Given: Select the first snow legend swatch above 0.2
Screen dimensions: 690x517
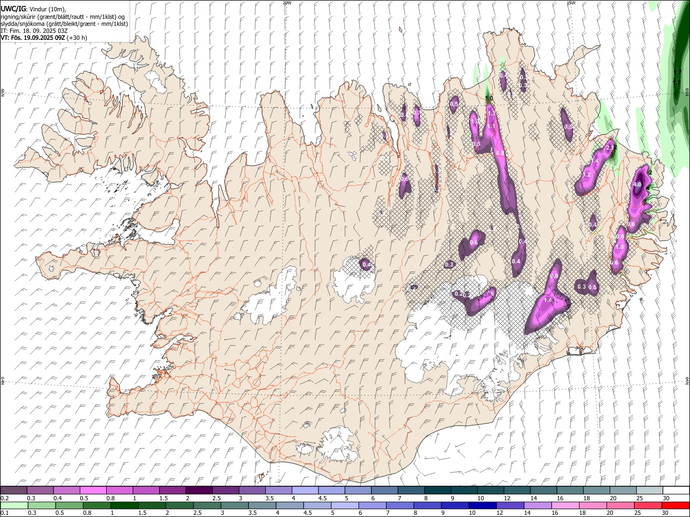Looking at the screenshot, I should pos(13,490).
